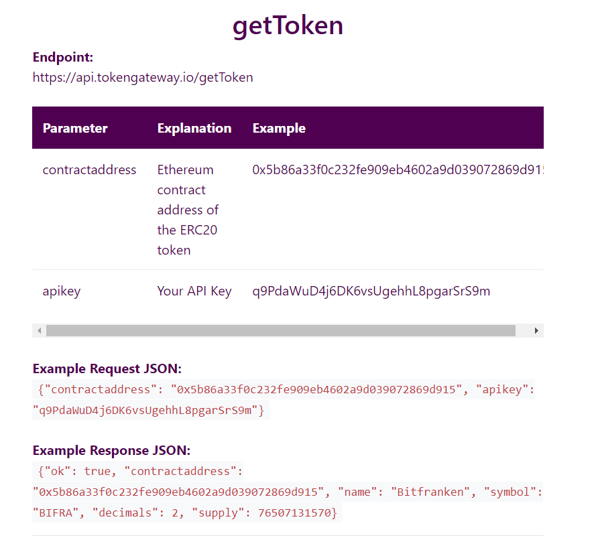Click the Example Response JSON heading

click(111, 450)
